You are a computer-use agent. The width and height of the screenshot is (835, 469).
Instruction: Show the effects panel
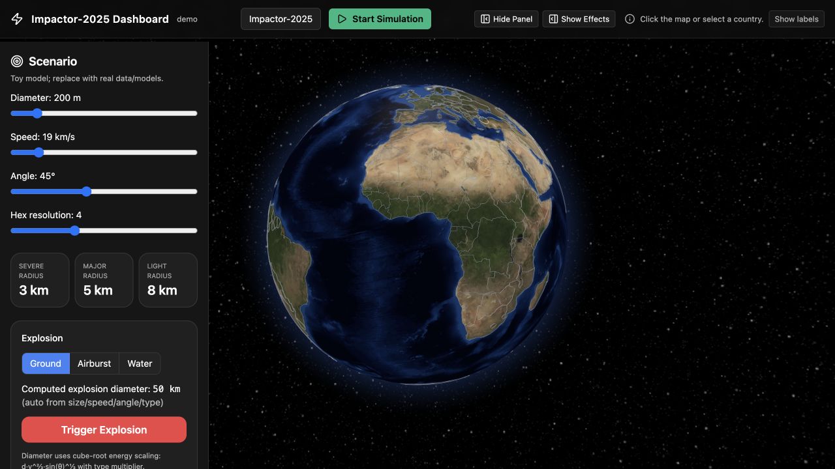pos(579,19)
